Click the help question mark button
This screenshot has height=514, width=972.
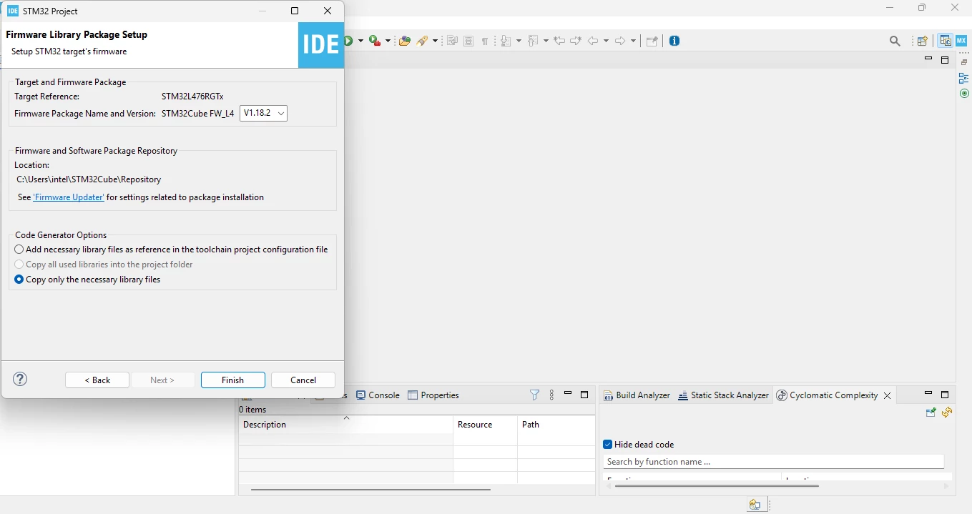click(x=20, y=379)
